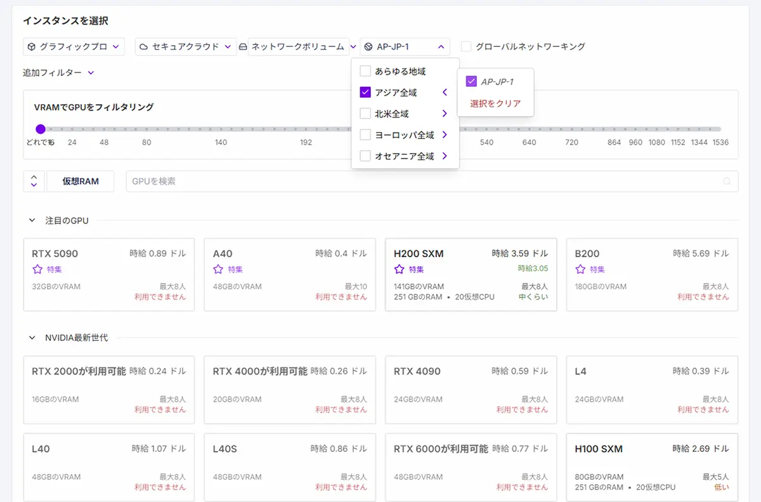Viewport: 761px width, 502px height.
Task: Open the ネットワークボリューム dropdown
Action: coord(298,47)
